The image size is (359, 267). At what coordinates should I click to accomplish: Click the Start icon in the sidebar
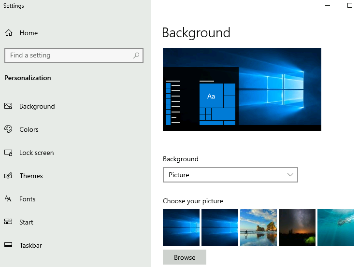click(8, 222)
